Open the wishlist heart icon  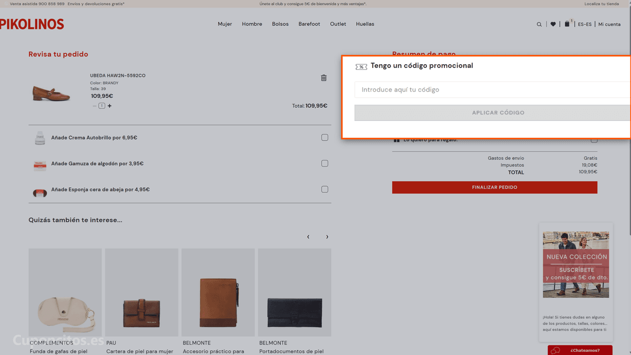coord(553,24)
